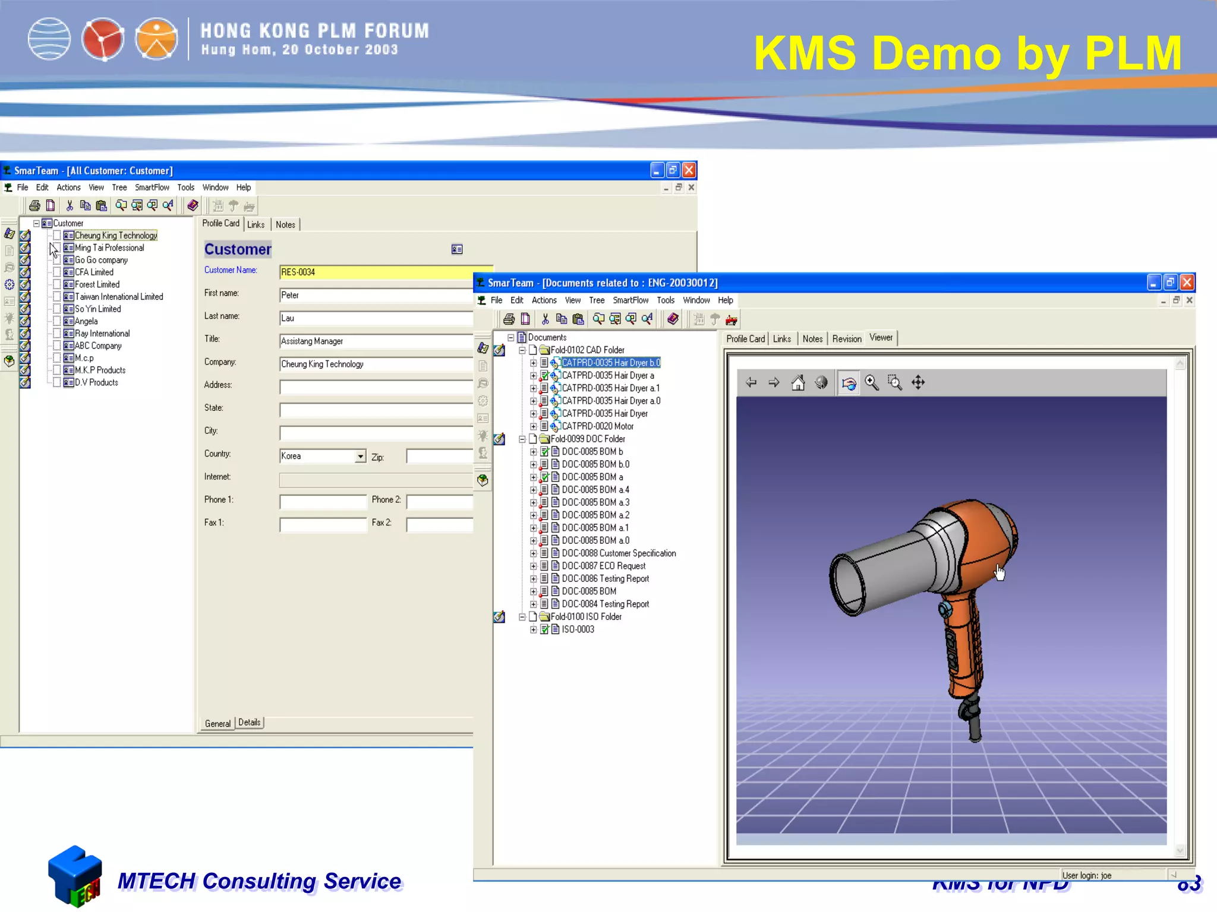Click Print icon in Customer window toolbar
1217x912 pixels.
(34, 206)
